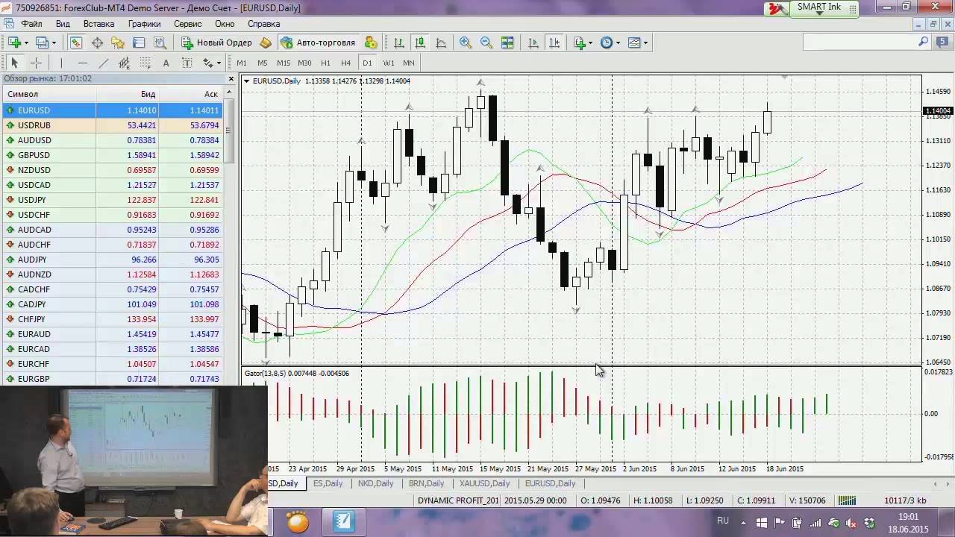Screen dimensions: 955x537
Task: Click the expert options icon after Авто-торговля
Action: point(371,43)
